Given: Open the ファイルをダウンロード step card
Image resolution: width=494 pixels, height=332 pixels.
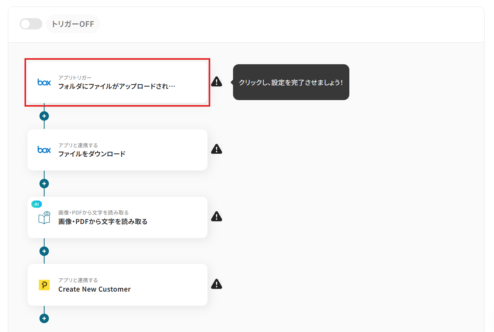Looking at the screenshot, I should click(x=117, y=150).
